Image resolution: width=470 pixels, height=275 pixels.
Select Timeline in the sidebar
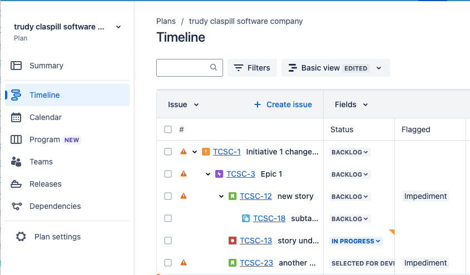(67, 95)
